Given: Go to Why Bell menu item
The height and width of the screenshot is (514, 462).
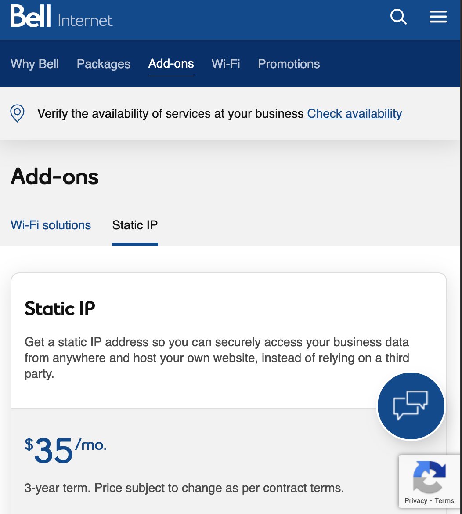Looking at the screenshot, I should [35, 64].
